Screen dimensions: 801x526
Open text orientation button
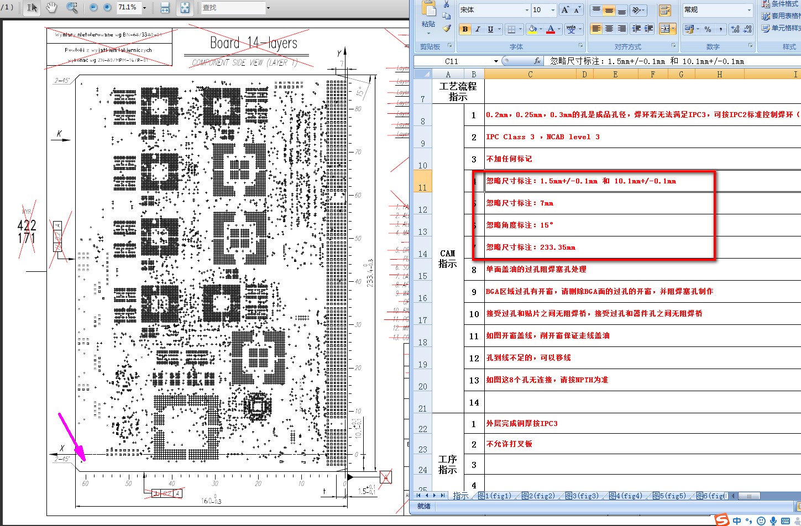pos(638,10)
